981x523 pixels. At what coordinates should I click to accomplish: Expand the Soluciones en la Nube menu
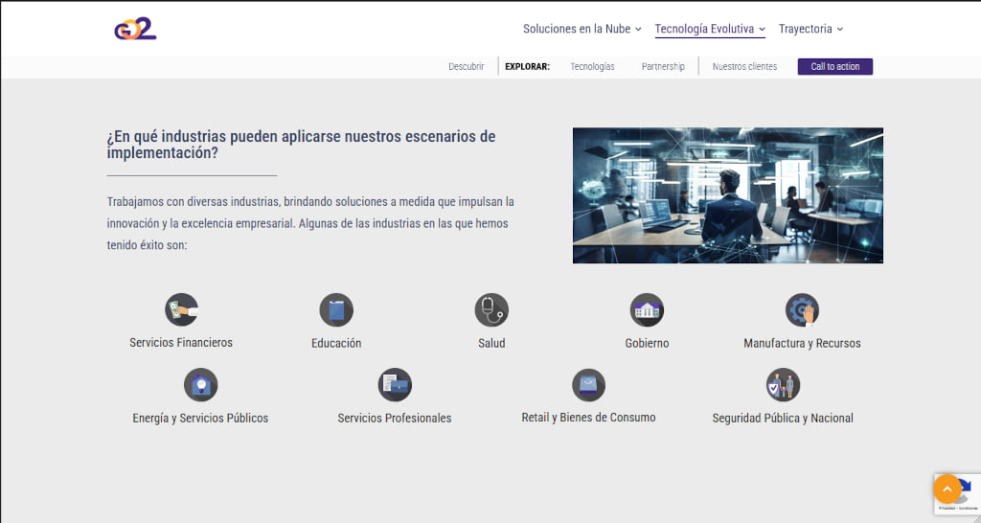pos(582,29)
